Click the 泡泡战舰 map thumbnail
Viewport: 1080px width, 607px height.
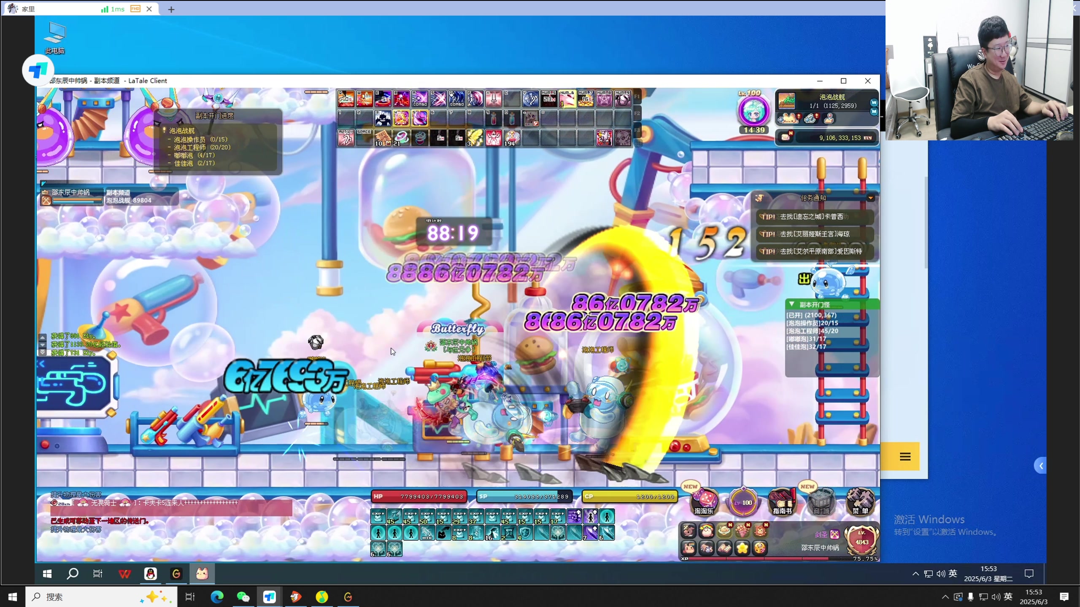click(786, 101)
